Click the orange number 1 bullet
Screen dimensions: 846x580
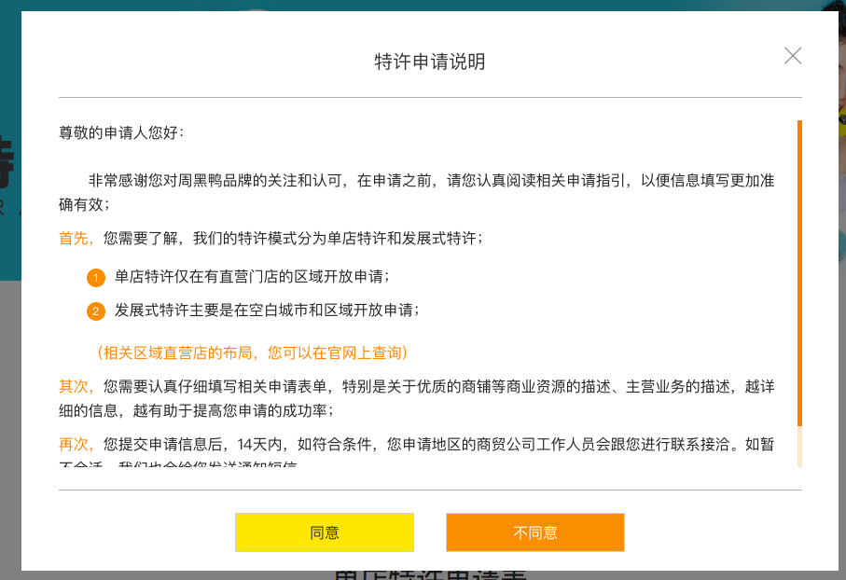(96, 278)
